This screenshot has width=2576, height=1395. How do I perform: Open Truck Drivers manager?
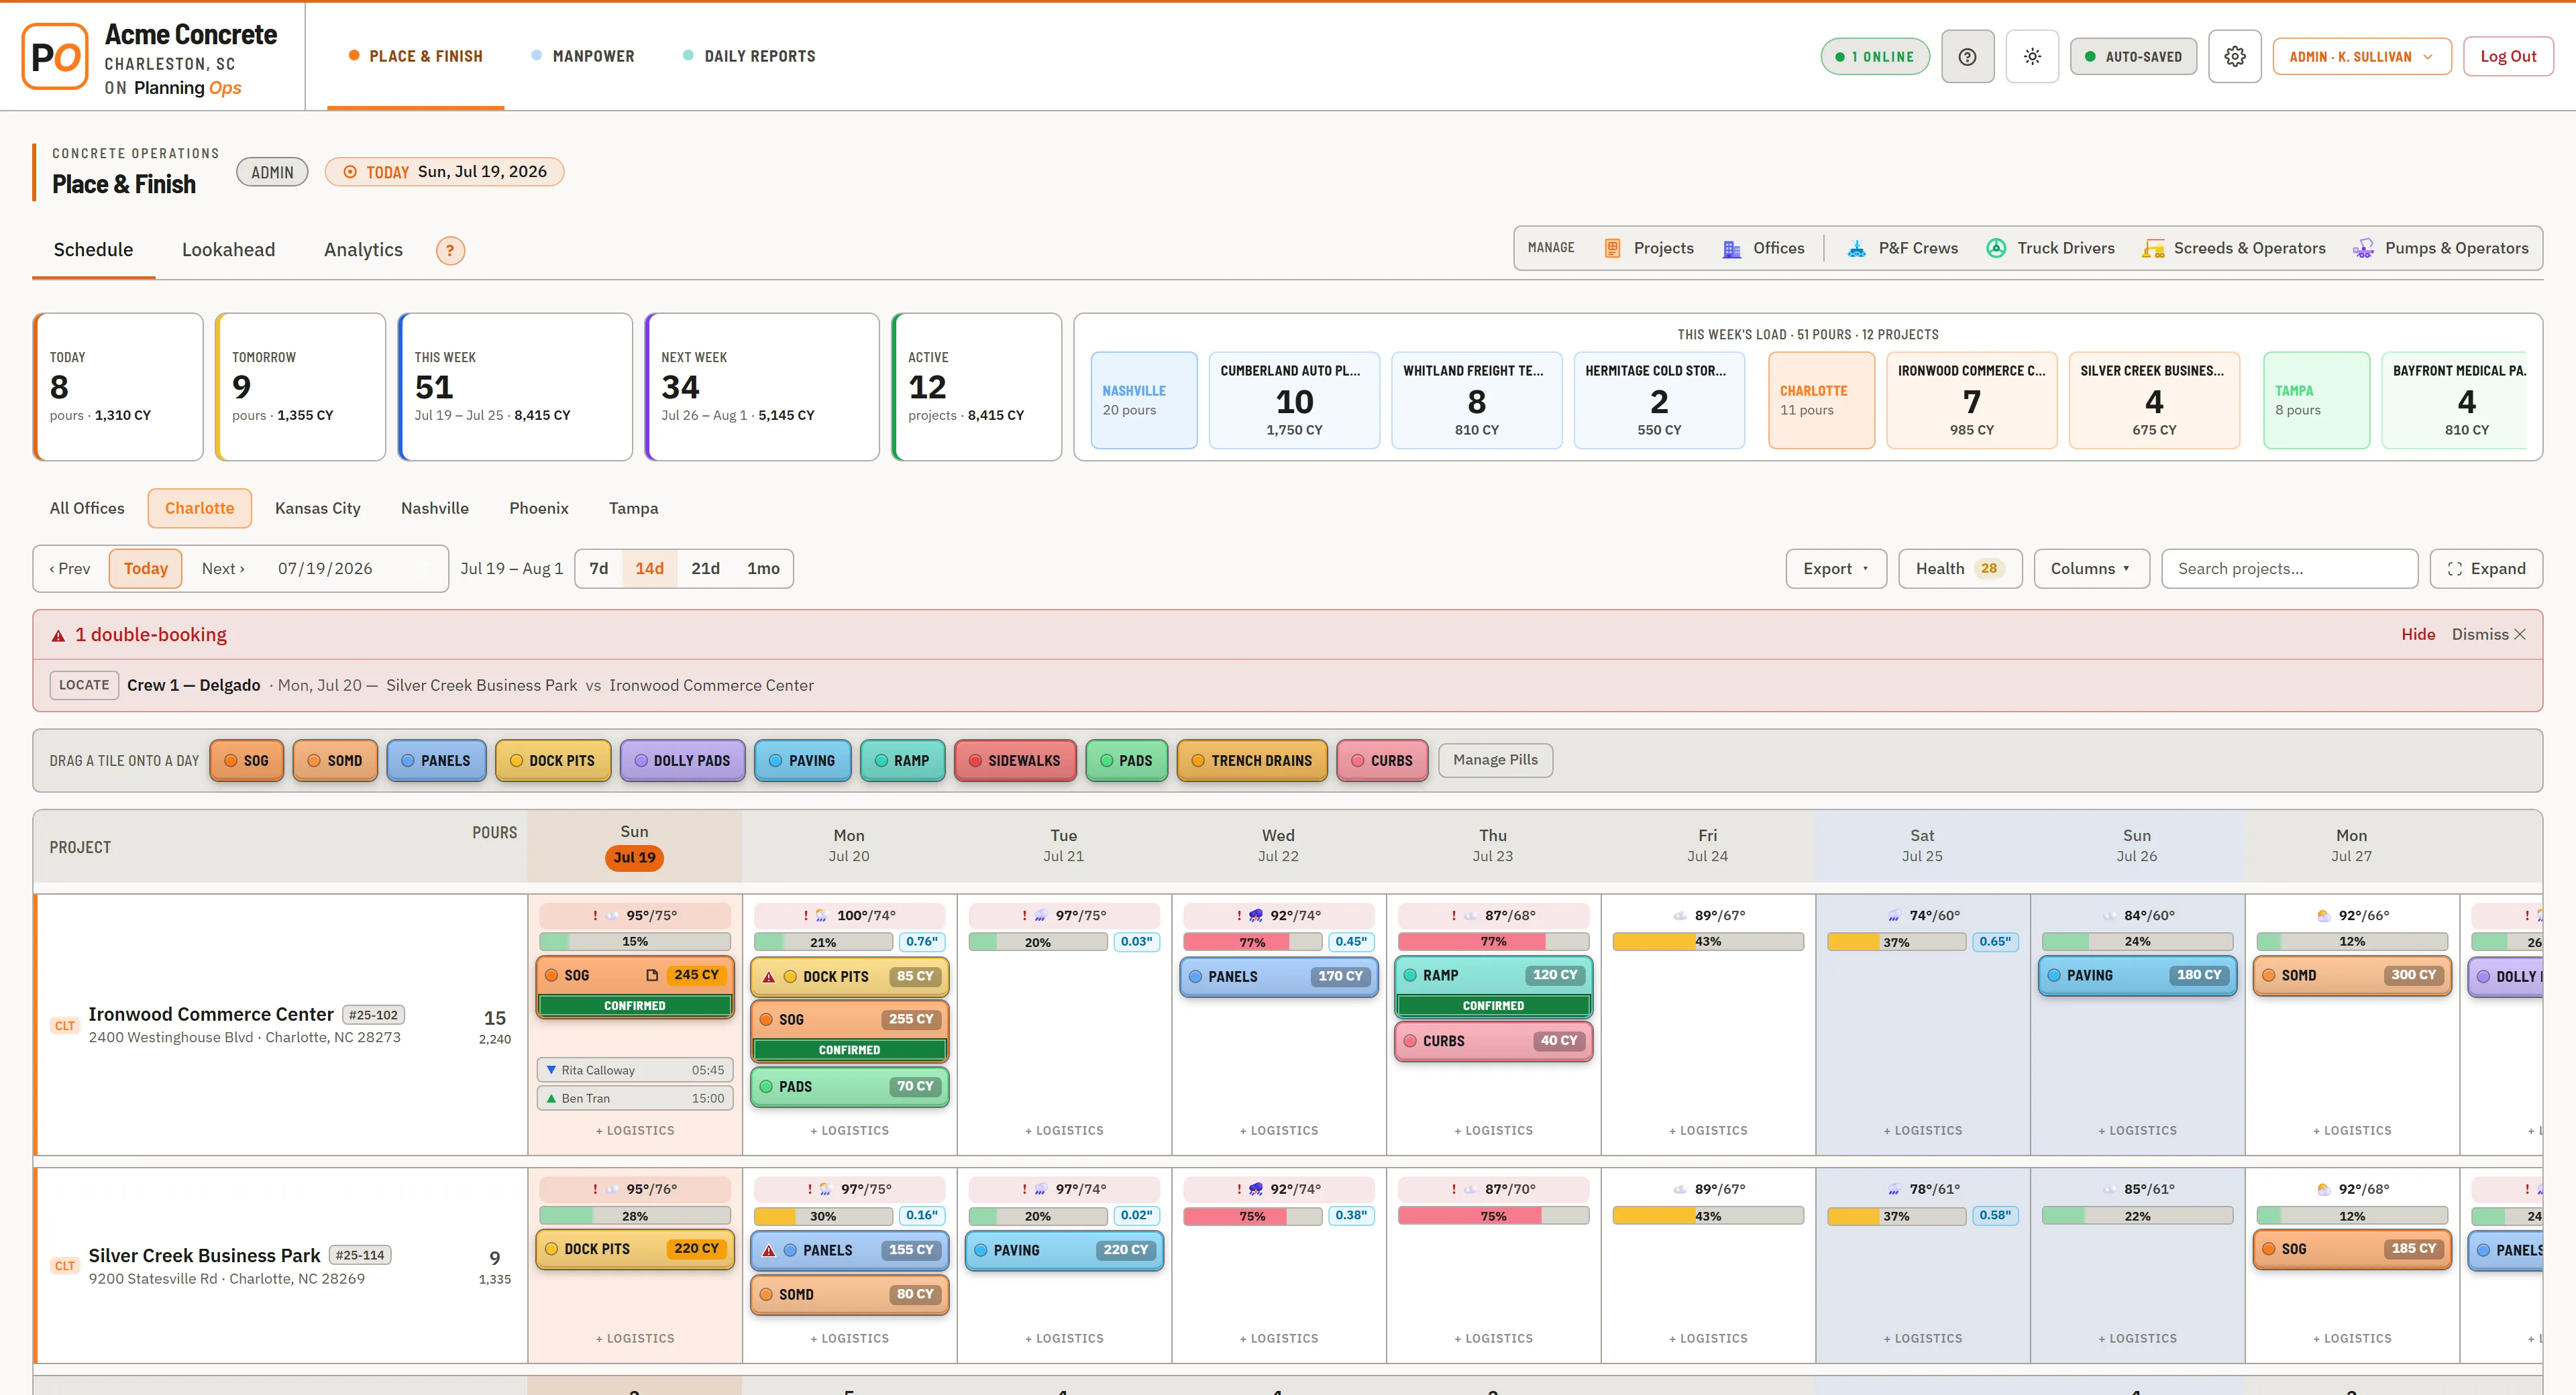[2050, 248]
